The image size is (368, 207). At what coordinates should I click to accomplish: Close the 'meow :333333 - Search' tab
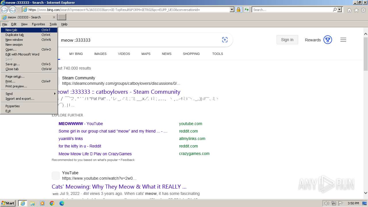[54, 17]
